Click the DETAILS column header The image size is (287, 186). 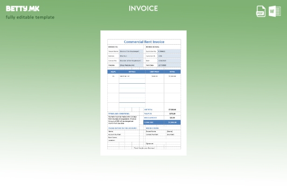[132, 72]
